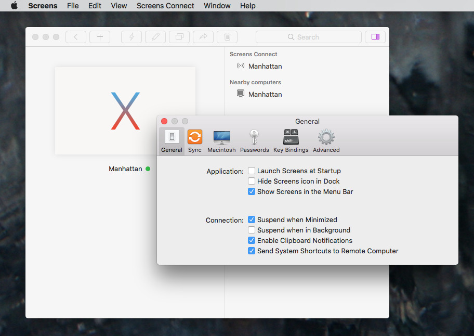Enable Suspend when in Background
This screenshot has width=474, height=336.
pyautogui.click(x=252, y=230)
